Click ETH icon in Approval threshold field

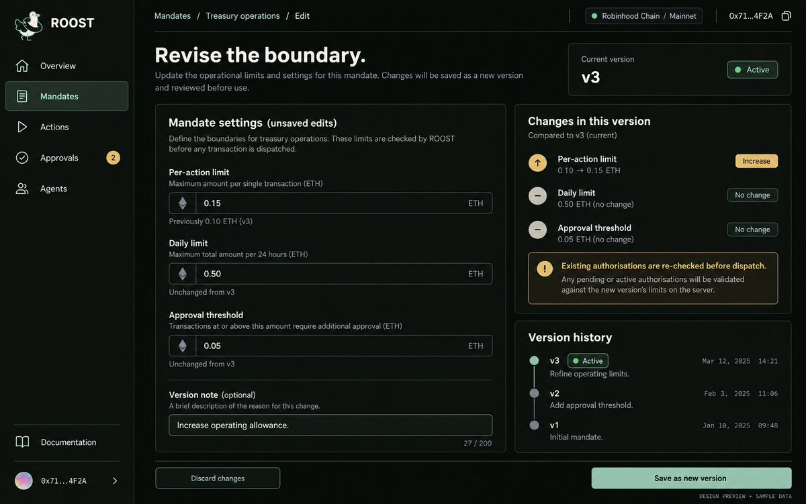coord(182,346)
